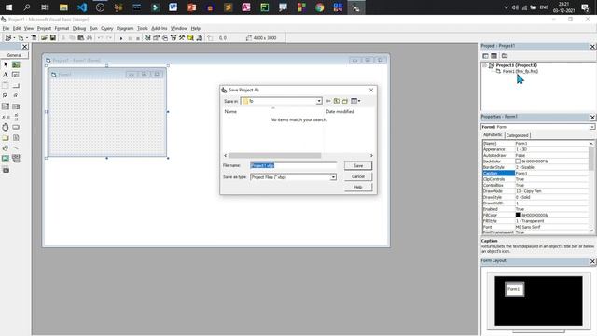597x336 pixels.
Task: Open the Properties Window toolbar icon
Action: click(156, 37)
